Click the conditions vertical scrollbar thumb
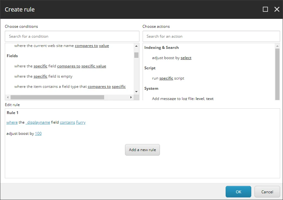Image resolution: width=283 pixels, height=200 pixels. pos(137,55)
